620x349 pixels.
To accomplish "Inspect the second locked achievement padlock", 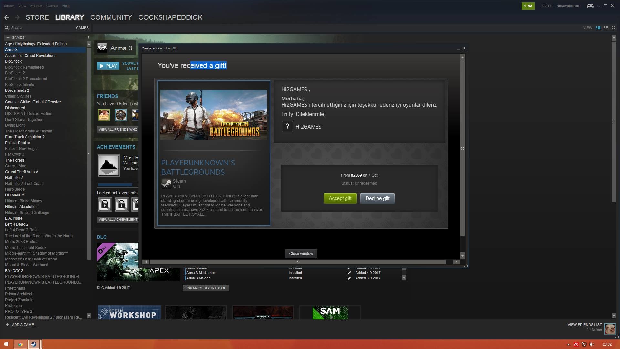I will 121,205.
